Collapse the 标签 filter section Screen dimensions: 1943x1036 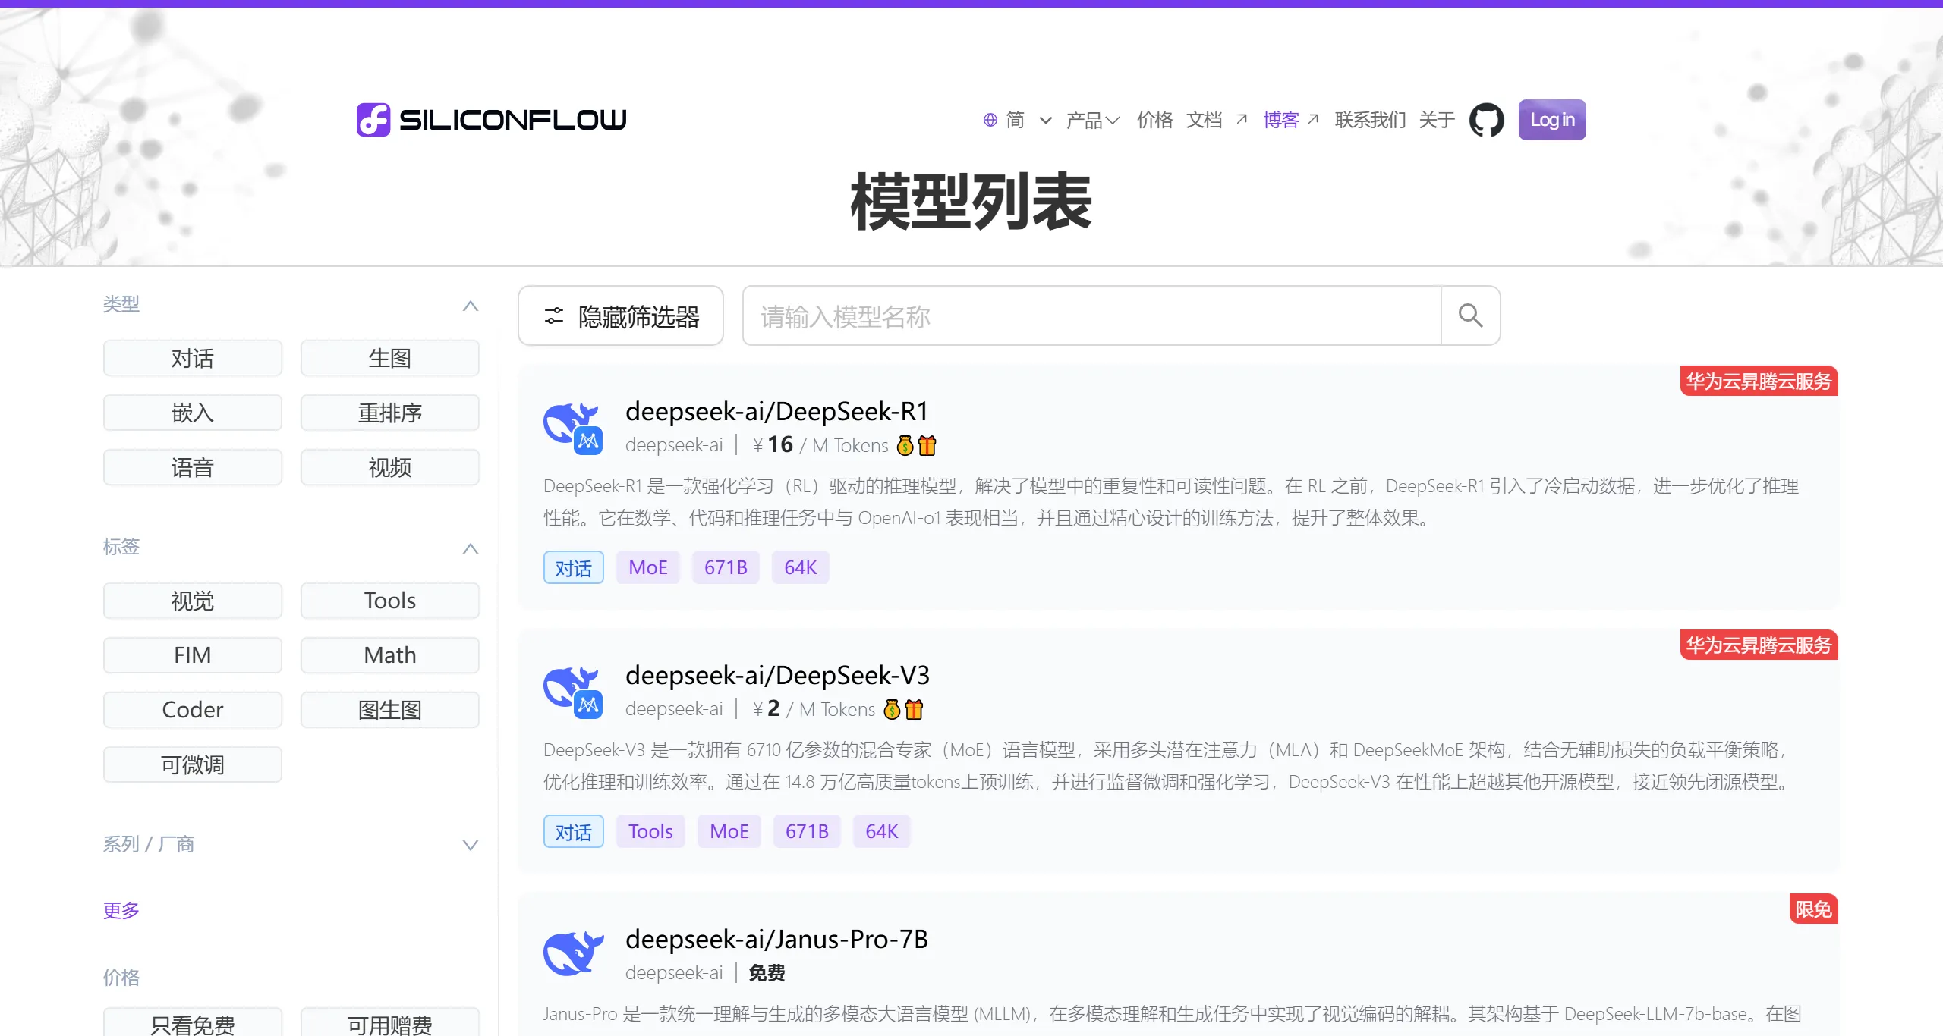[x=470, y=548]
